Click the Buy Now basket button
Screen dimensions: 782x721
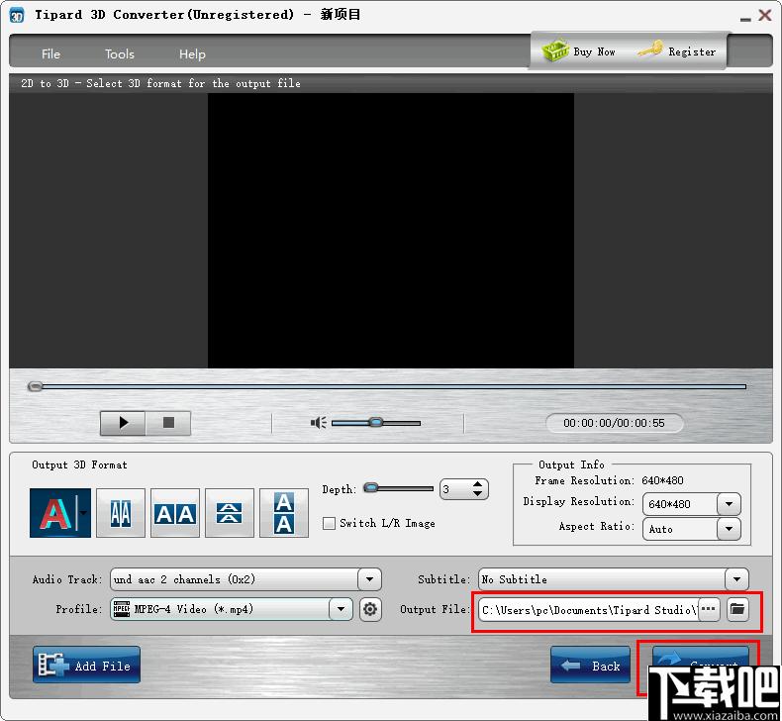pyautogui.click(x=578, y=51)
